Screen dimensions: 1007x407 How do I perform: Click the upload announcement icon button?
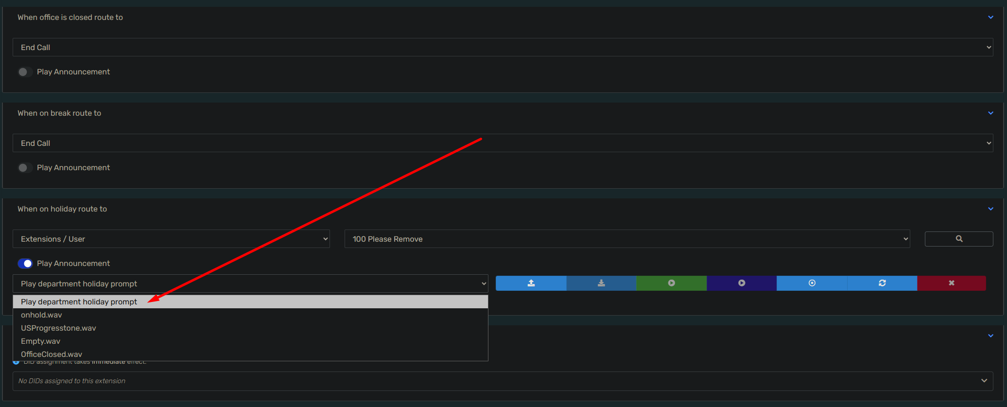coord(531,283)
